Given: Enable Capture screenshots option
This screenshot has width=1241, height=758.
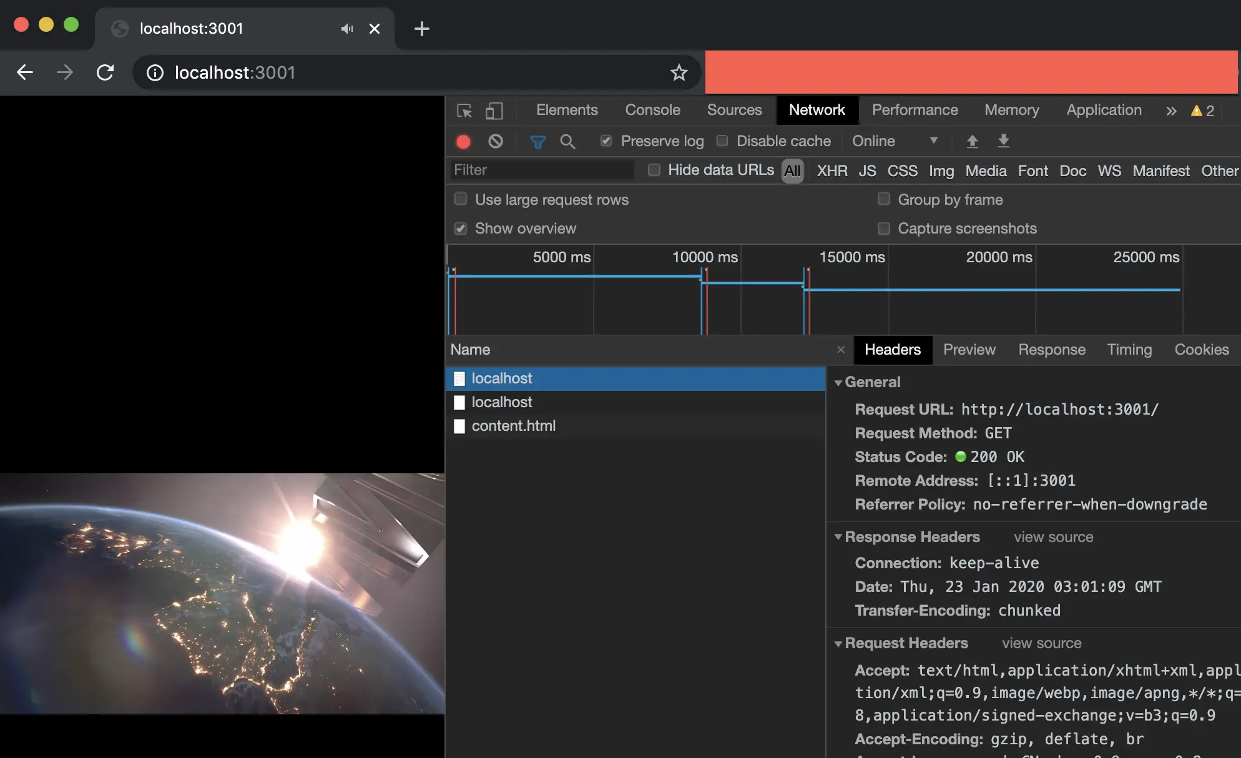Looking at the screenshot, I should pos(883,229).
